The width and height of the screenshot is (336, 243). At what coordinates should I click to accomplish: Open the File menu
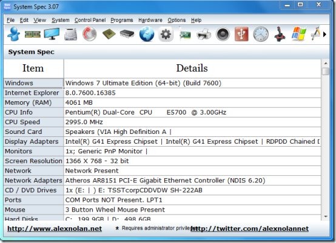point(10,20)
